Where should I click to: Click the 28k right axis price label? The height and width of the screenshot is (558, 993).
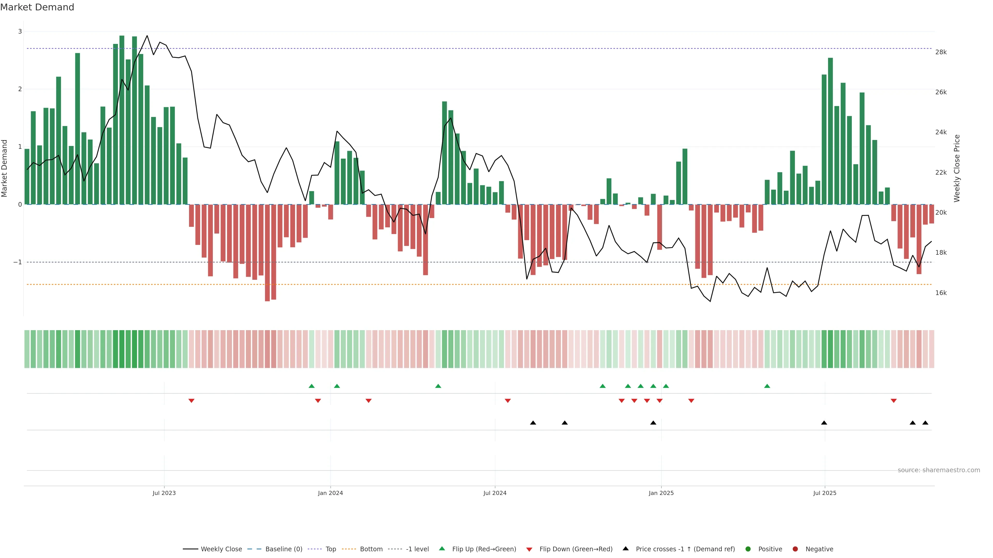(941, 52)
